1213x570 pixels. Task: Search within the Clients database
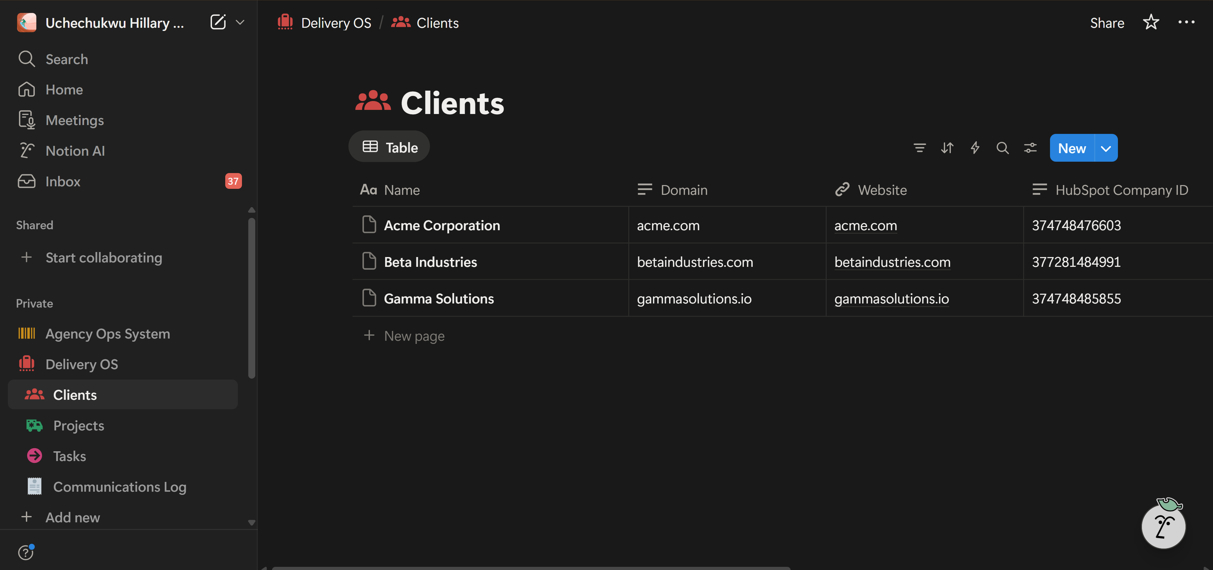(1003, 148)
